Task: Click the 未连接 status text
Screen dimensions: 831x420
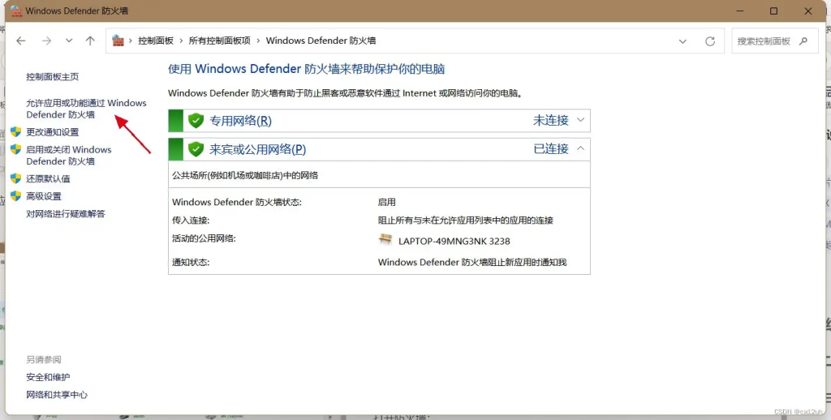Action: pyautogui.click(x=551, y=120)
